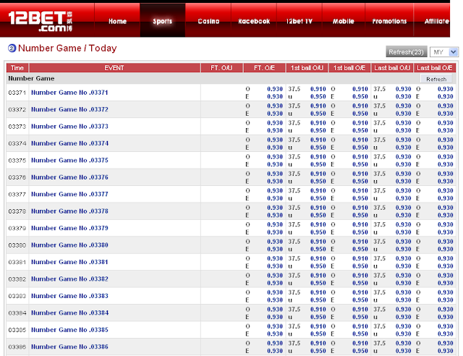Open Number Game No .03384 link

(x=69, y=313)
